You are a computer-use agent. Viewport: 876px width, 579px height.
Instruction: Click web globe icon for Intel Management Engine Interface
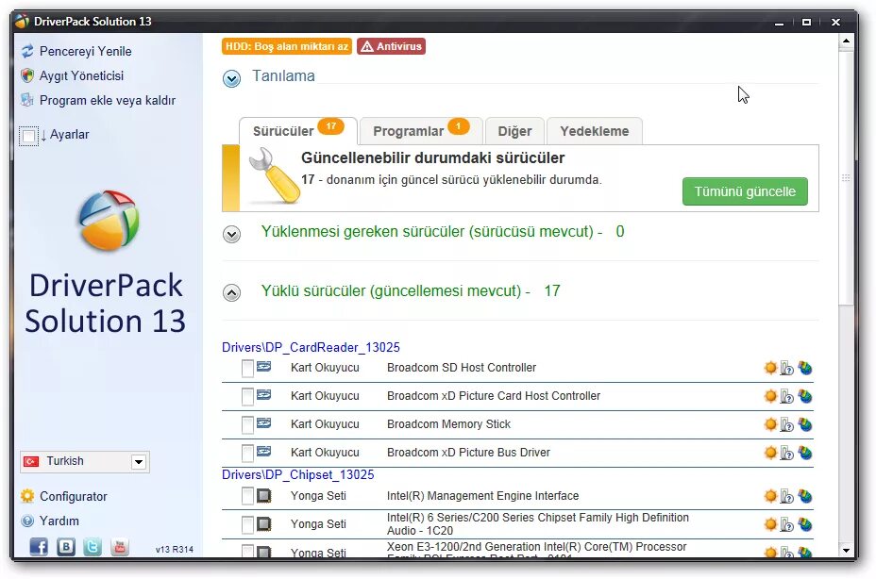805,496
